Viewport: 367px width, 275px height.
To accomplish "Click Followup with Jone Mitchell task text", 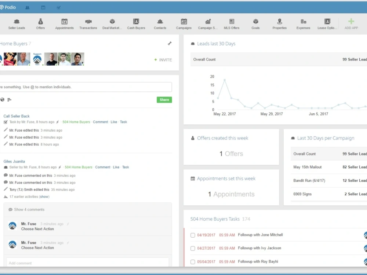I will tap(260, 235).
